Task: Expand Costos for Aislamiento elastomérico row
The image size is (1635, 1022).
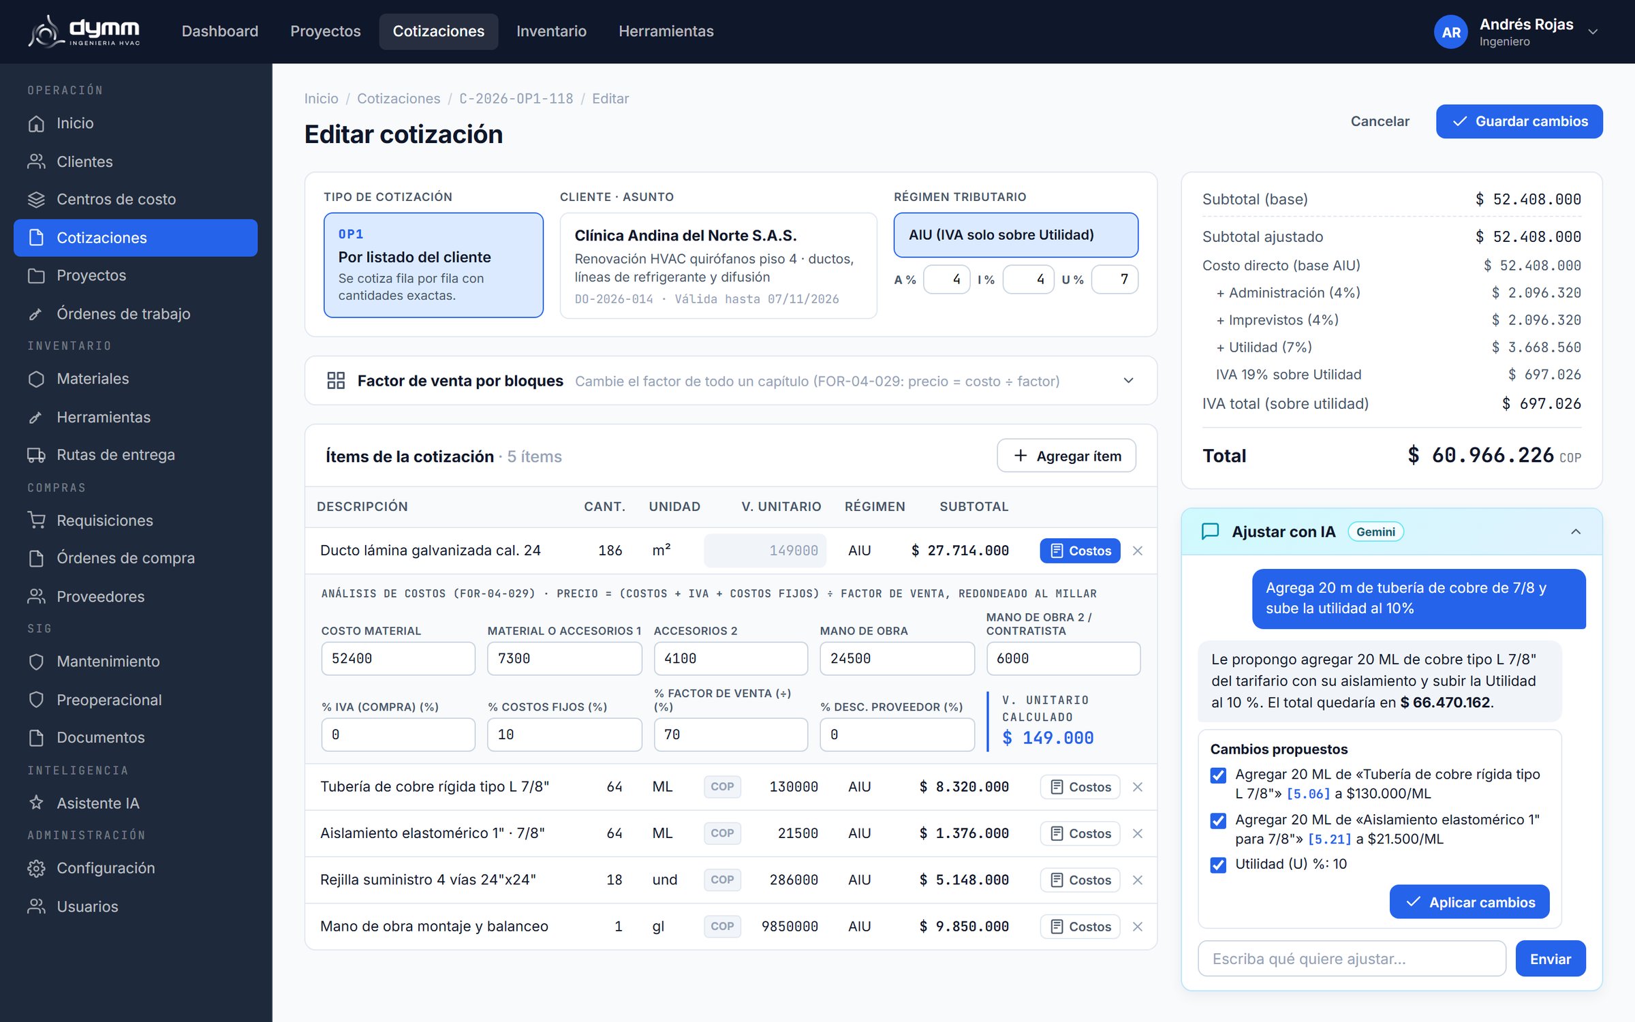Action: point(1080,833)
